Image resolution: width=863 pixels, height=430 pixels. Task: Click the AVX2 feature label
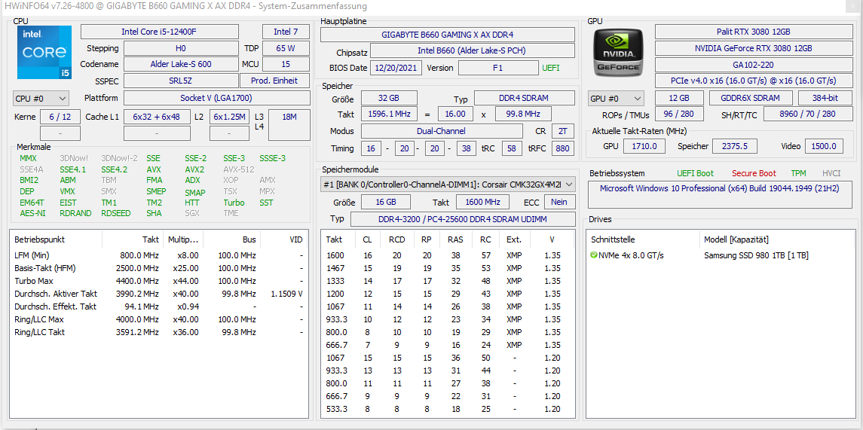pos(194,169)
